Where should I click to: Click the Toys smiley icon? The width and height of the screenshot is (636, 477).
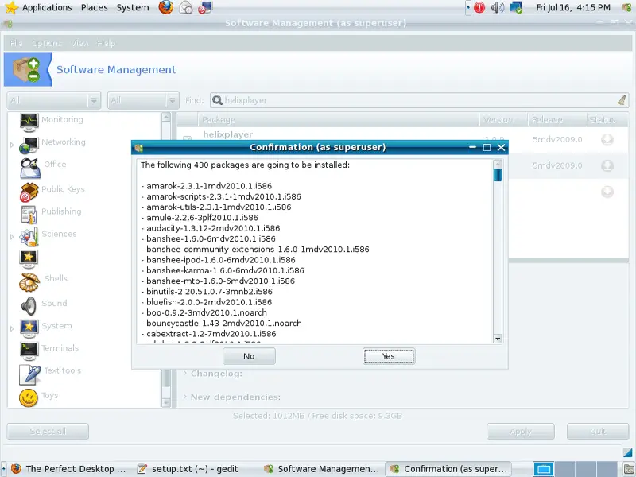[29, 398]
